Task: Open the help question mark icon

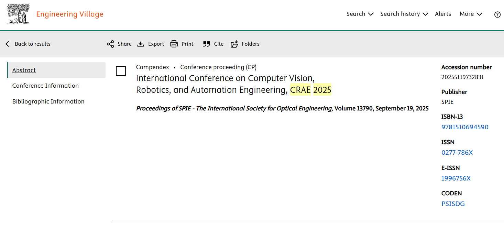Action: [497, 14]
